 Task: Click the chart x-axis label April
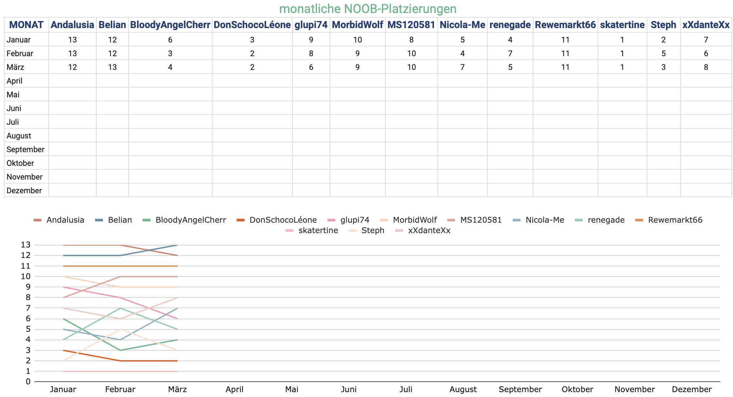tap(234, 389)
